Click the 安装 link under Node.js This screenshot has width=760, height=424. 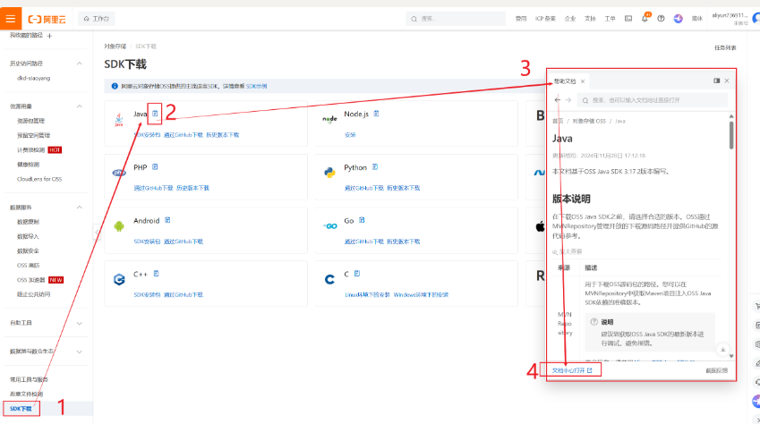350,135
